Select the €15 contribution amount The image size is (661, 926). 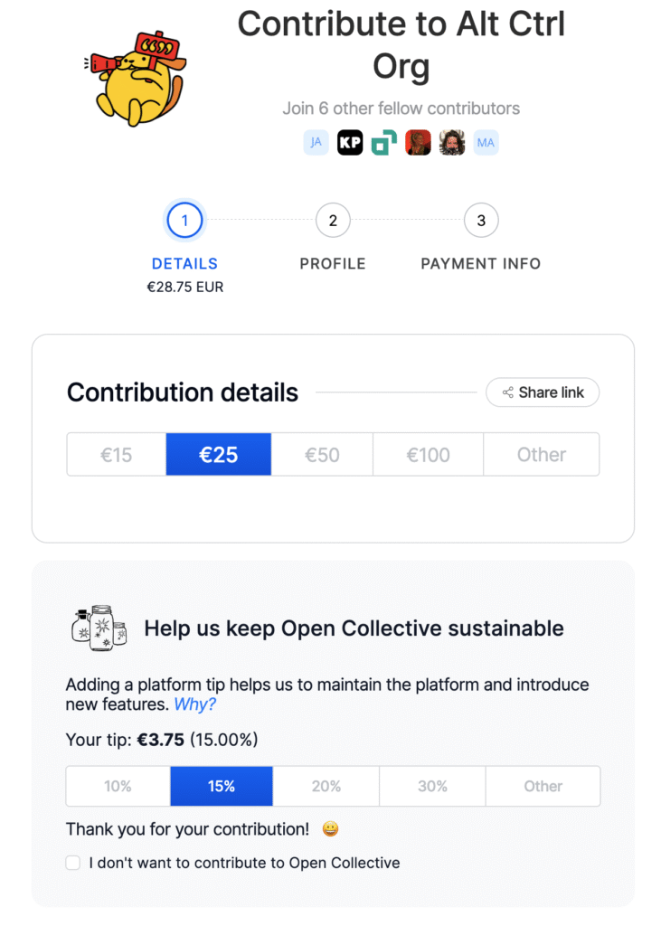pyautogui.click(x=117, y=454)
